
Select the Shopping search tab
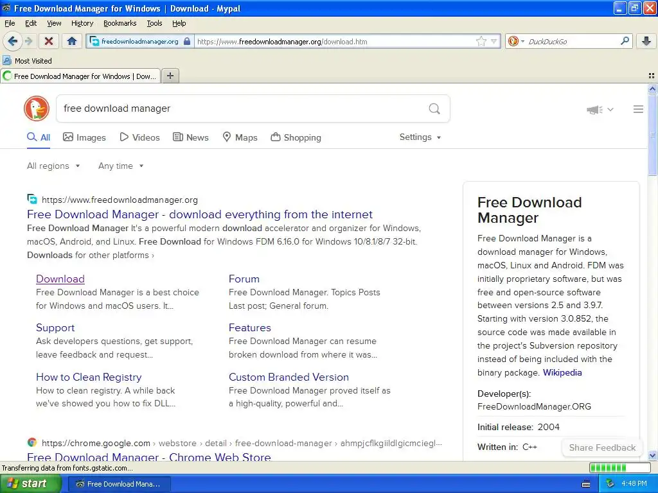pyautogui.click(x=296, y=137)
